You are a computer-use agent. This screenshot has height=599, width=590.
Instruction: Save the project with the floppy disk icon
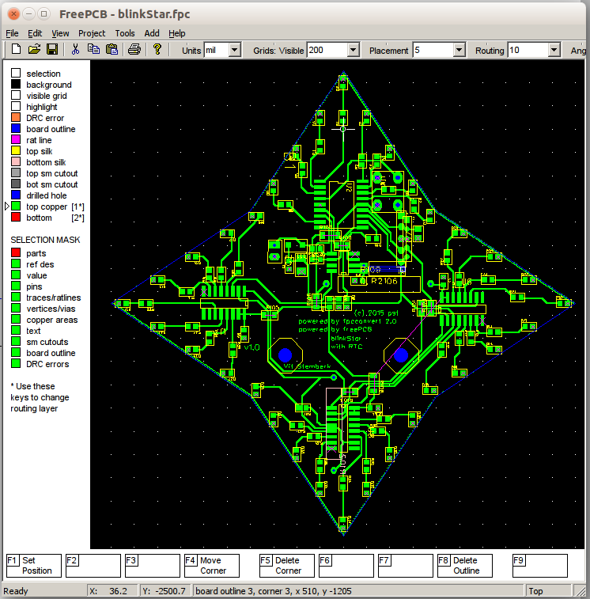point(52,49)
